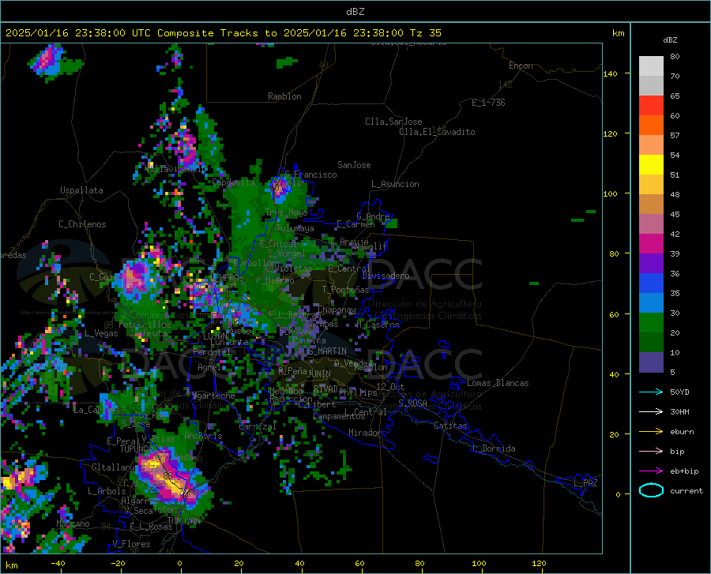Click the 'TUNUYAN' city label
The image size is (711, 574).
[184, 520]
